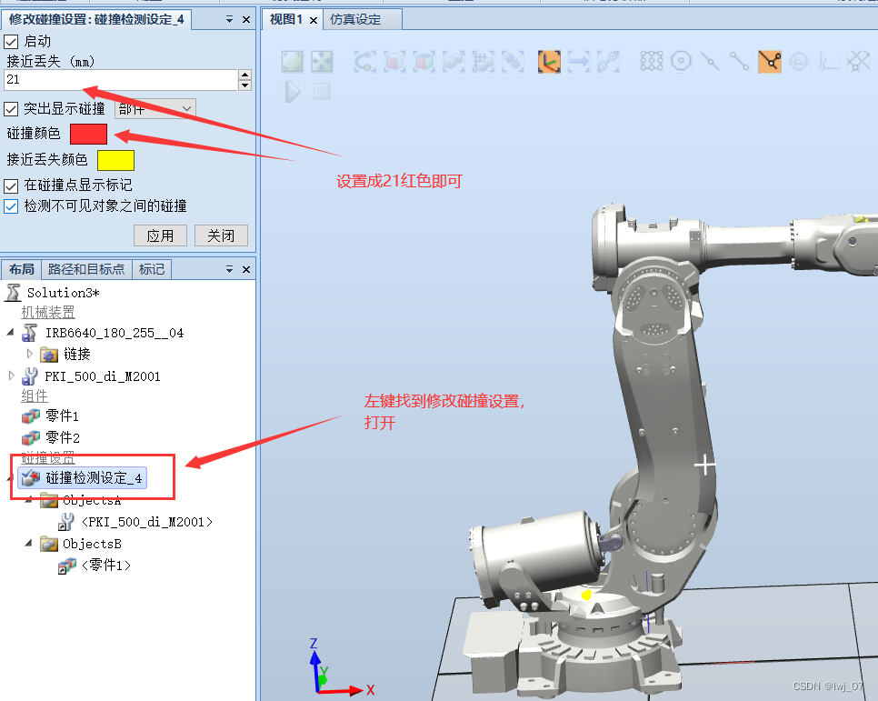Select the Part selection level icon
The width and height of the screenshot is (878, 701).
click(454, 62)
